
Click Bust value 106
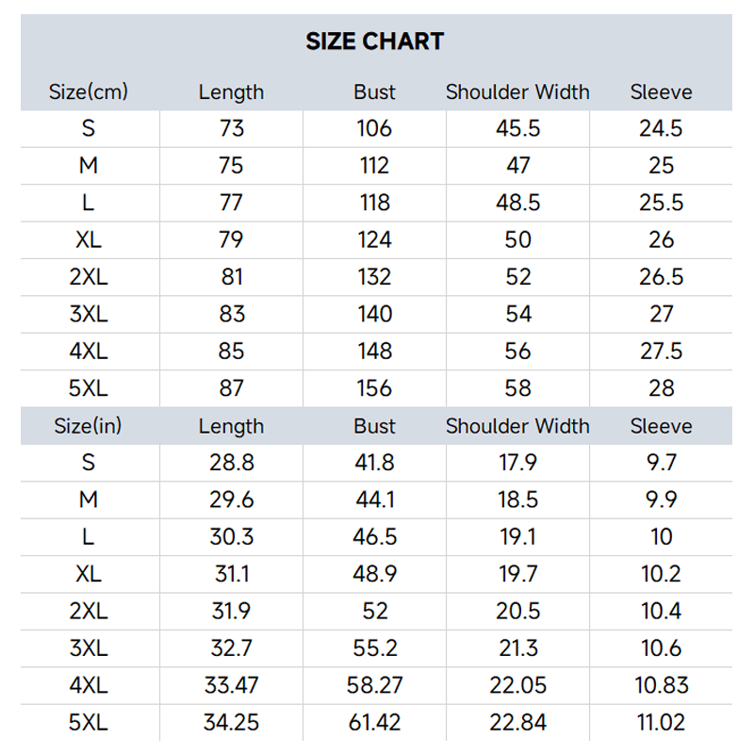coord(374,128)
